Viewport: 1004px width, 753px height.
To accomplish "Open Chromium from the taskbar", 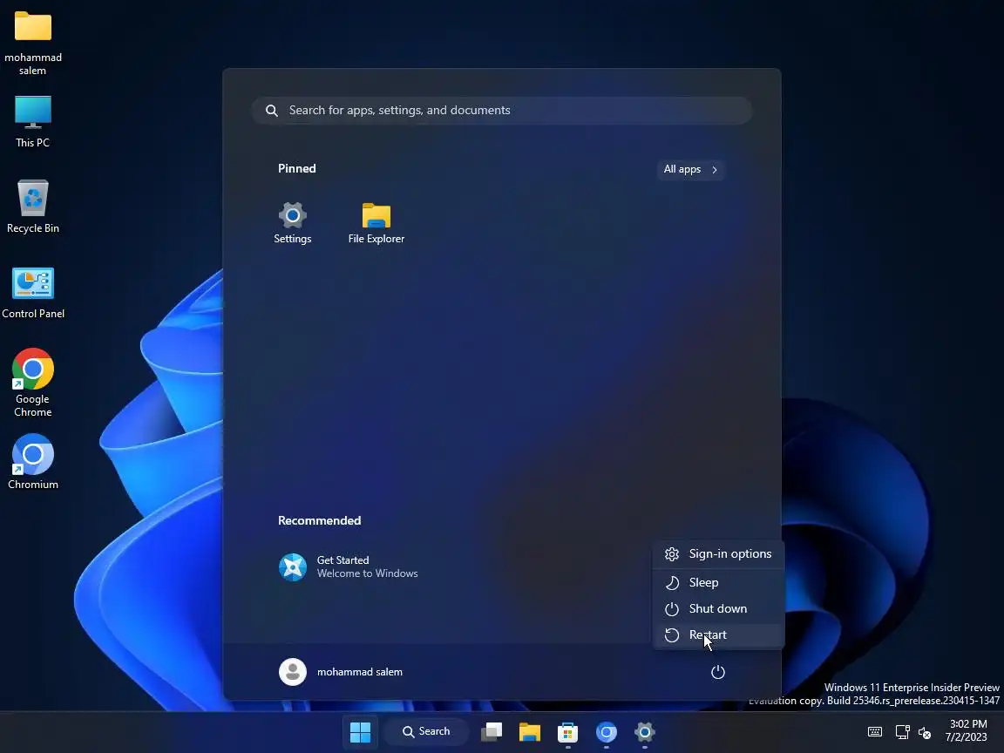I will point(607,731).
